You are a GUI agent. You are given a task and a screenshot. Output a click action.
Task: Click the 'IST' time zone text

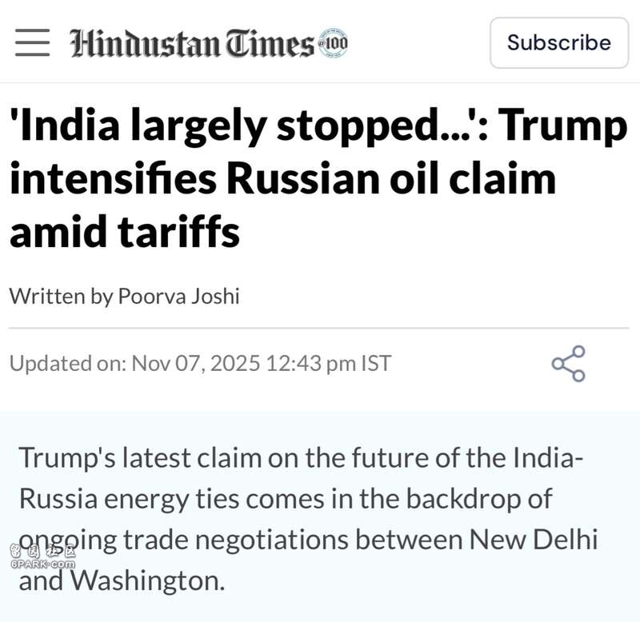(x=376, y=364)
